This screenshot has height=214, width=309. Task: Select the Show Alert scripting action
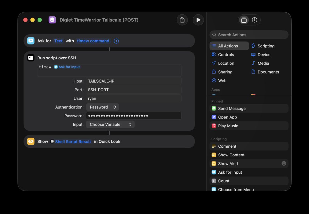228,164
